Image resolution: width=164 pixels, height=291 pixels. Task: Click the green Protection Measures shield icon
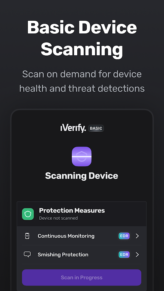pyautogui.click(x=28, y=214)
